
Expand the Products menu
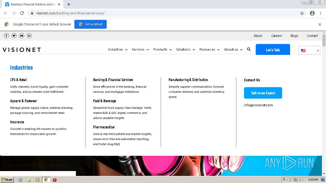coord(162,50)
